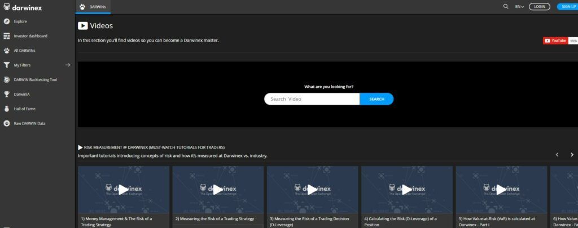Screen dimensions: 578x228
Task: Click title '5) How Value-at-Risk (VaR) is calculated'
Action: (497, 221)
